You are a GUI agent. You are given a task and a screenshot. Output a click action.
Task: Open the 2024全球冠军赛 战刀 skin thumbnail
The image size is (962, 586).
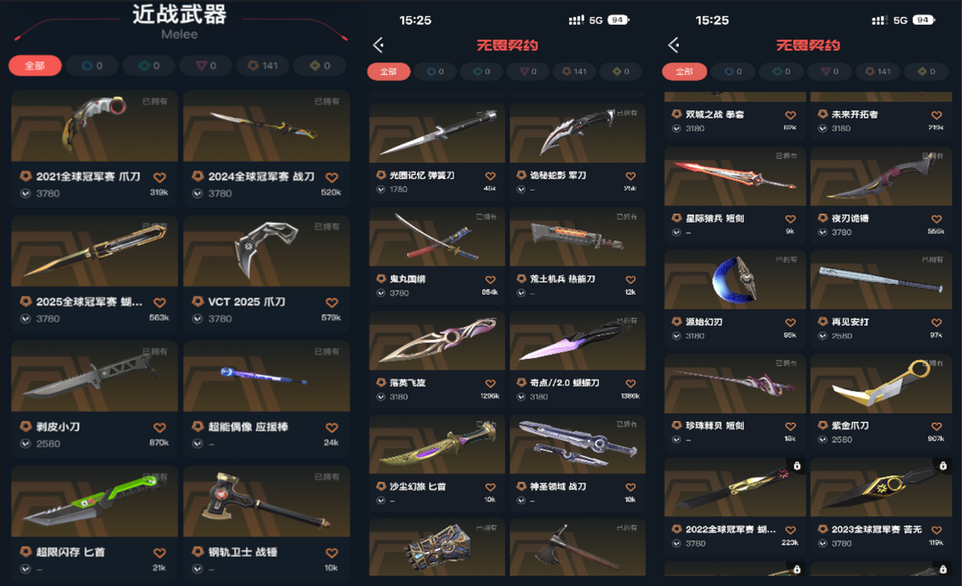click(x=266, y=126)
